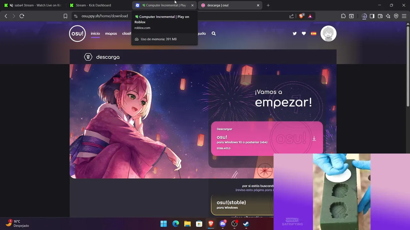Close the descarga osu! tab
This screenshot has width=410, height=230.
click(x=258, y=5)
